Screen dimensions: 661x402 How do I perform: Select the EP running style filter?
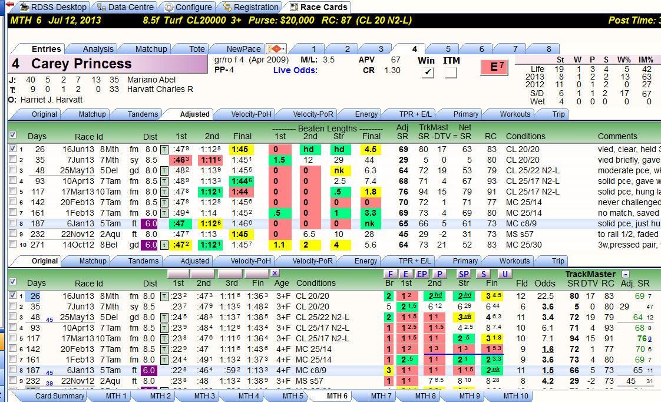pyautogui.click(x=422, y=274)
